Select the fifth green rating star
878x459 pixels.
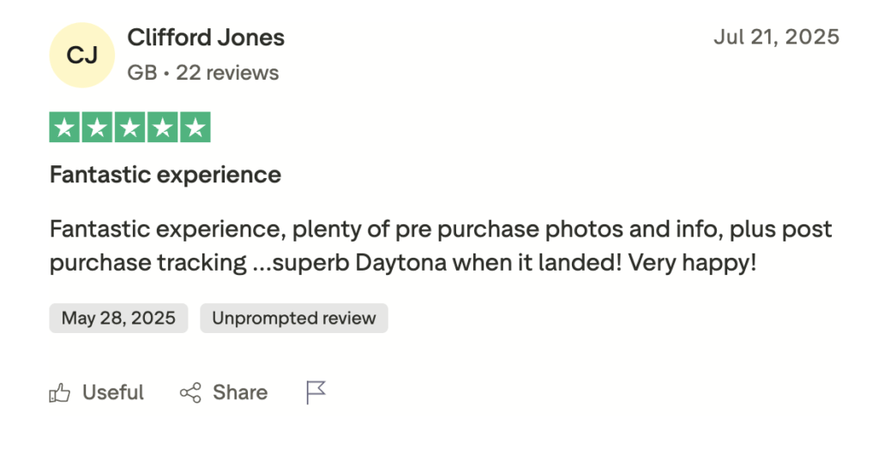point(195,128)
